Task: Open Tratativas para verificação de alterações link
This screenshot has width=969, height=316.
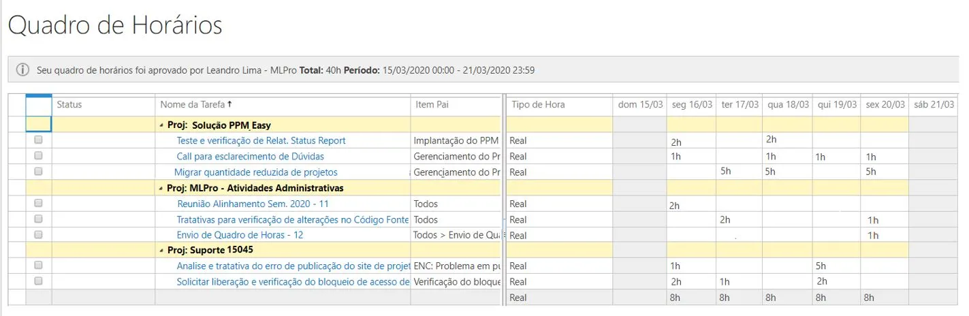Action: [293, 219]
